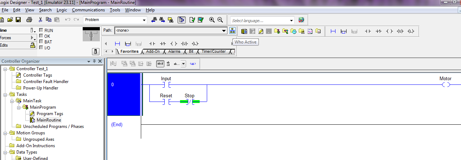The image size is (461, 160).
Task: Print using the printer icon
Action: (x=29, y=20)
